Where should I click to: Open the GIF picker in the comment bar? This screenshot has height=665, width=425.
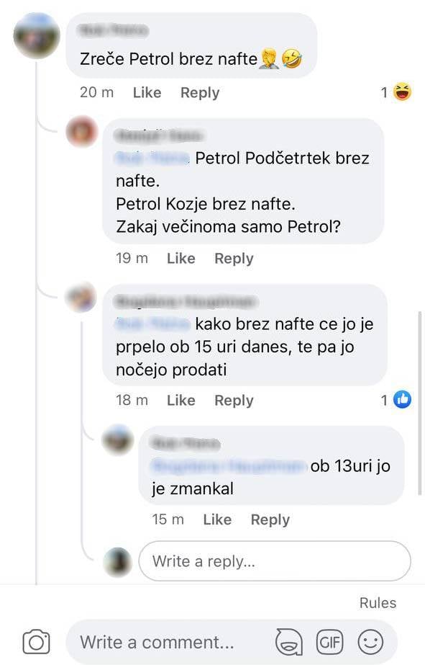click(330, 642)
